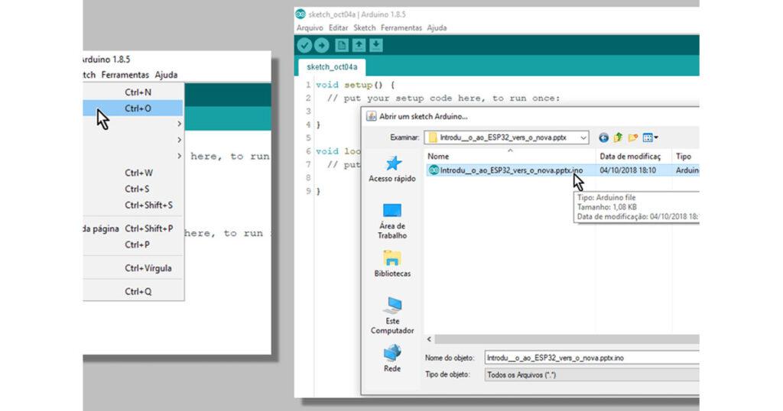Open the Tipo de objeto file type dropdown
This screenshot has height=411, width=783.
pyautogui.click(x=591, y=375)
